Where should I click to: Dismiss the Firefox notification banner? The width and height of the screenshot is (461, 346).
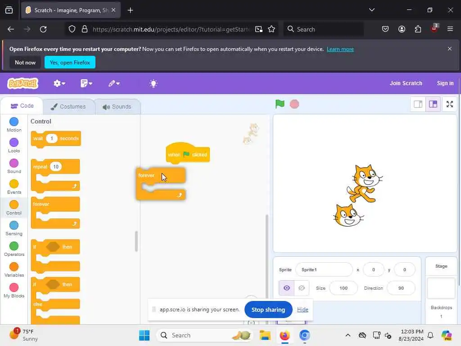pyautogui.click(x=450, y=49)
